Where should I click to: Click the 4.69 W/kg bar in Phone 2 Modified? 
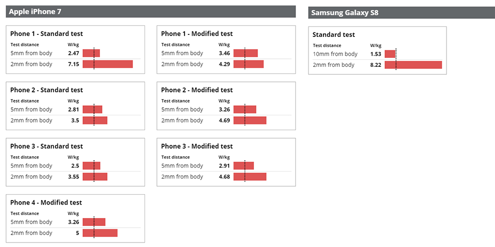(250, 121)
